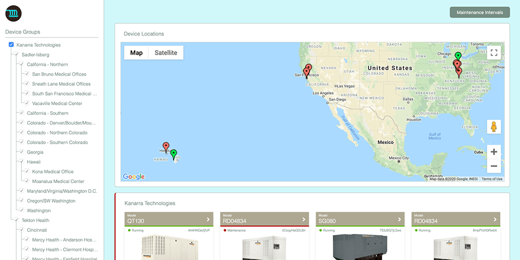The height and width of the screenshot is (260, 520).
Task: Toggle the Kanarra Technologies checkbox
Action: [x=11, y=45]
